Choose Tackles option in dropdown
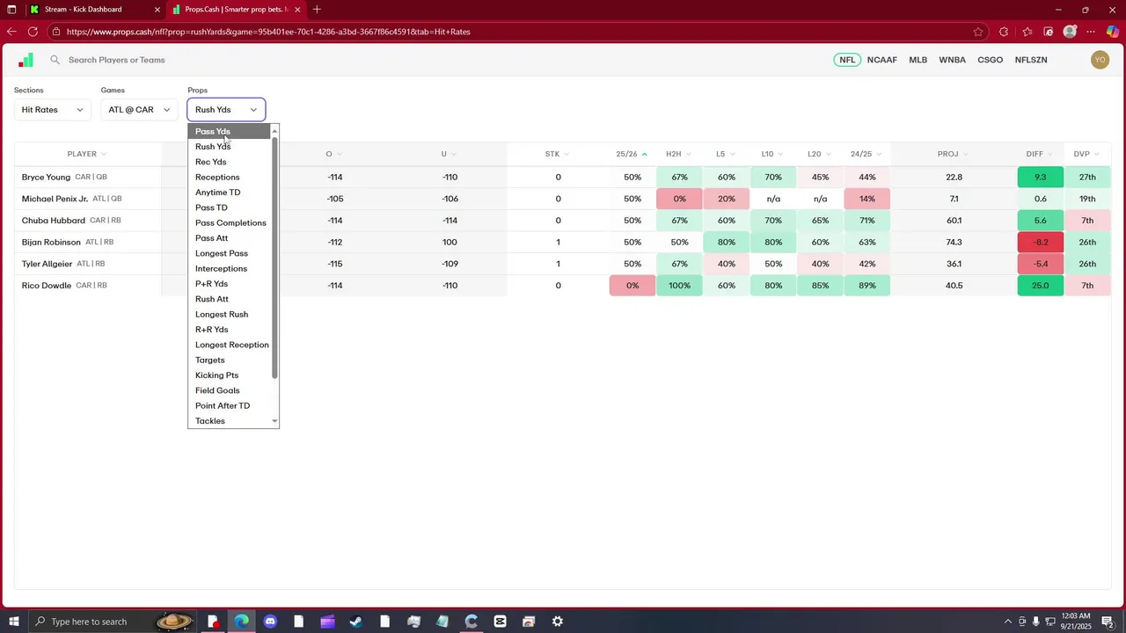This screenshot has height=633, width=1126. pos(229,421)
